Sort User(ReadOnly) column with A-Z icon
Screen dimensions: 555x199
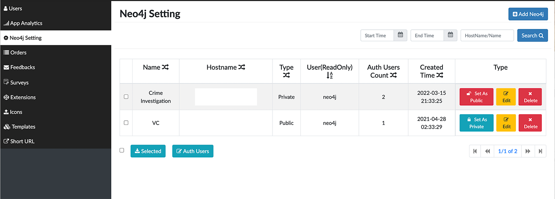point(330,76)
